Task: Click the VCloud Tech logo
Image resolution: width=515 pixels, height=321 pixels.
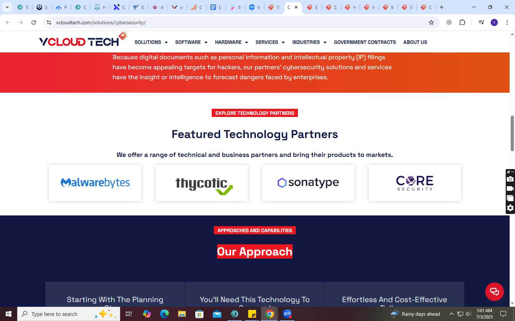Action: pyautogui.click(x=83, y=40)
